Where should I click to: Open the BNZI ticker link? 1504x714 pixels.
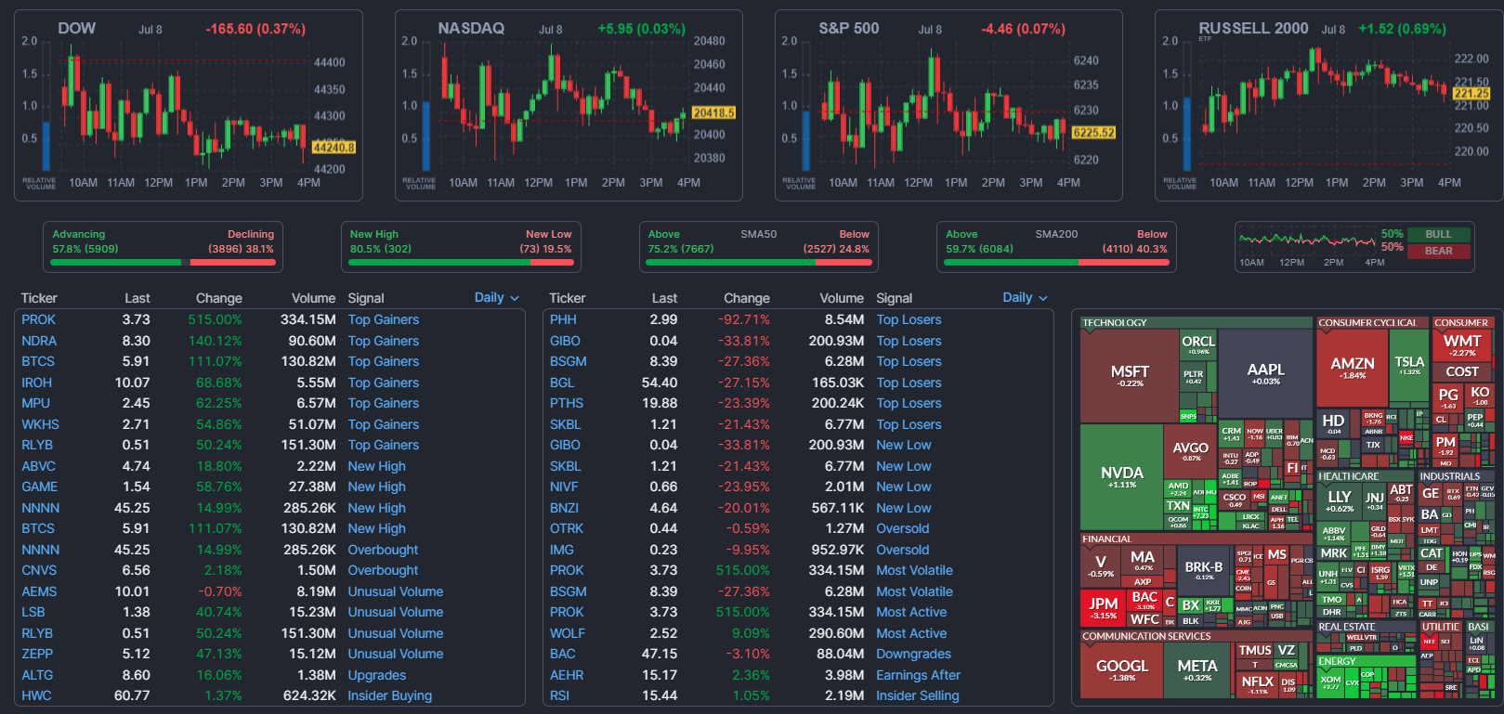pyautogui.click(x=564, y=508)
